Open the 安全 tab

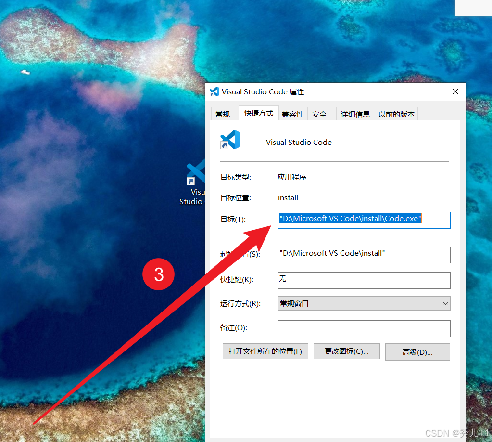(319, 114)
